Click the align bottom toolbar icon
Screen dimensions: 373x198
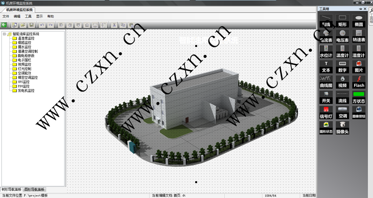[x=87, y=25]
